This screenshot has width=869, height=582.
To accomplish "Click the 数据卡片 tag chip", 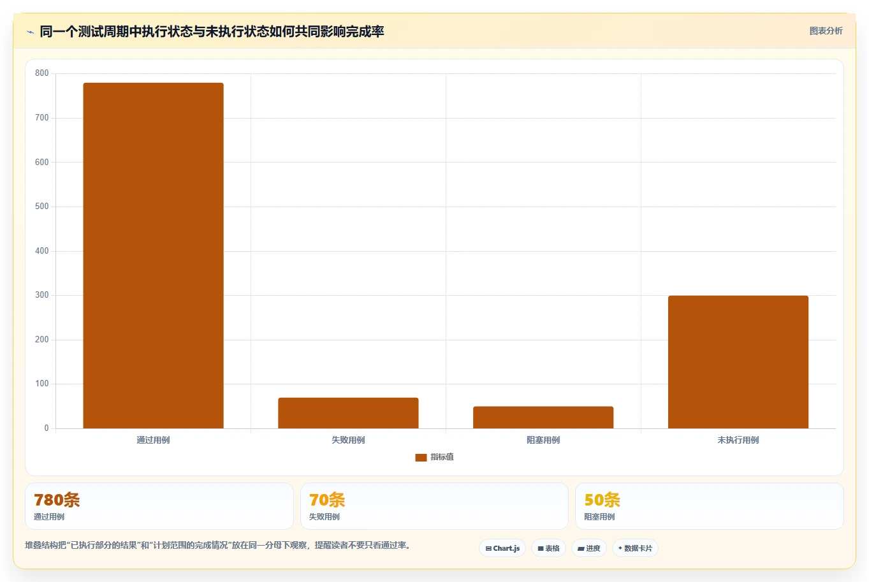I will [x=635, y=548].
